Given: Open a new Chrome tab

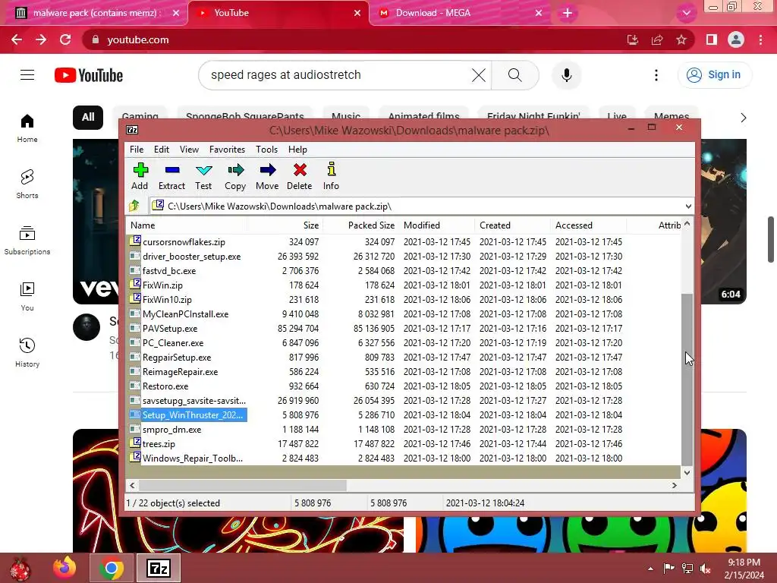Looking at the screenshot, I should pos(568,13).
